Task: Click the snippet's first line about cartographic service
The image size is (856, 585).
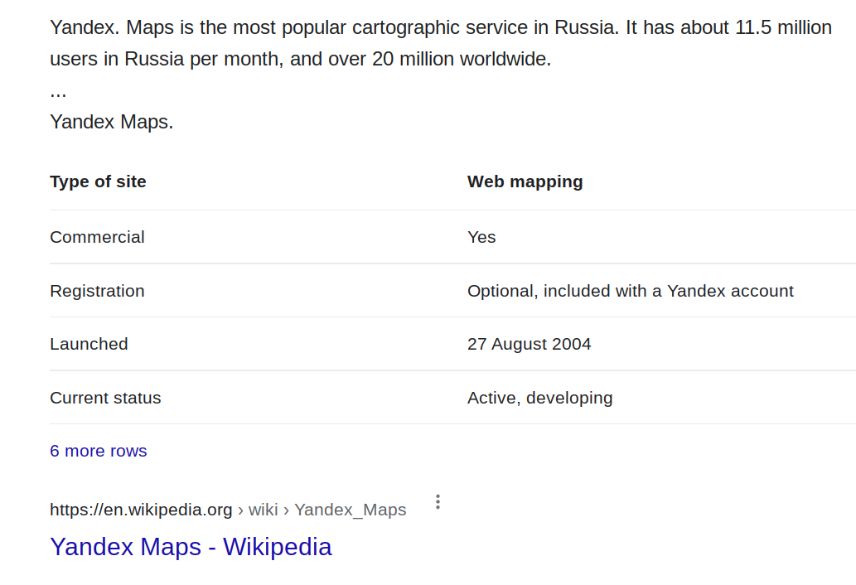Action: [441, 27]
